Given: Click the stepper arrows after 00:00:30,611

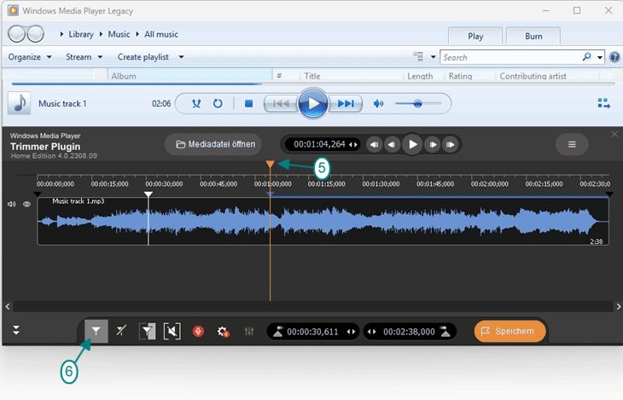Looking at the screenshot, I should click(x=351, y=332).
